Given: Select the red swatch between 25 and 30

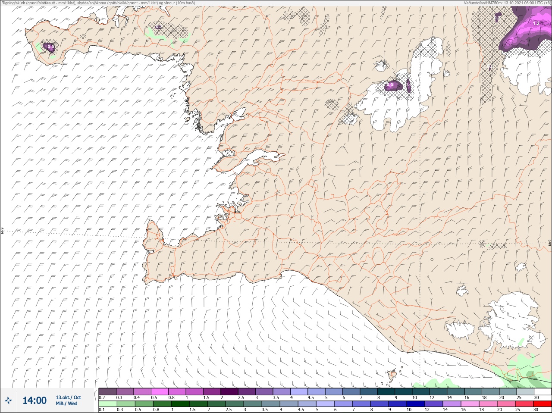Looking at the screenshot, I should tap(525, 404).
